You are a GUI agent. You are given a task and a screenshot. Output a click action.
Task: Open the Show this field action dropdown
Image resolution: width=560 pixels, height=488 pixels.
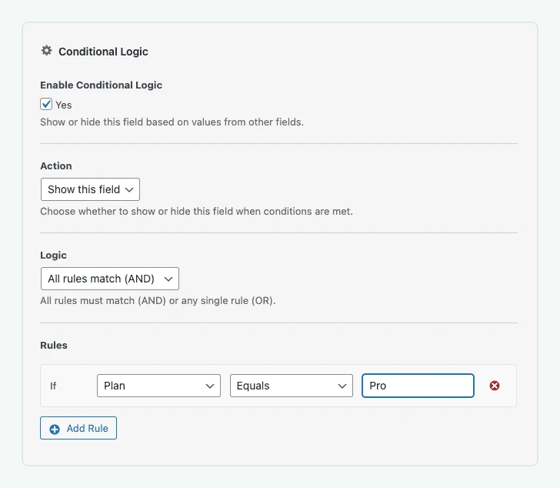pyautogui.click(x=90, y=189)
